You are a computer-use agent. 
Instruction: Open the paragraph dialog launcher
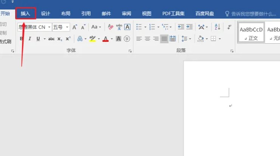(232, 51)
